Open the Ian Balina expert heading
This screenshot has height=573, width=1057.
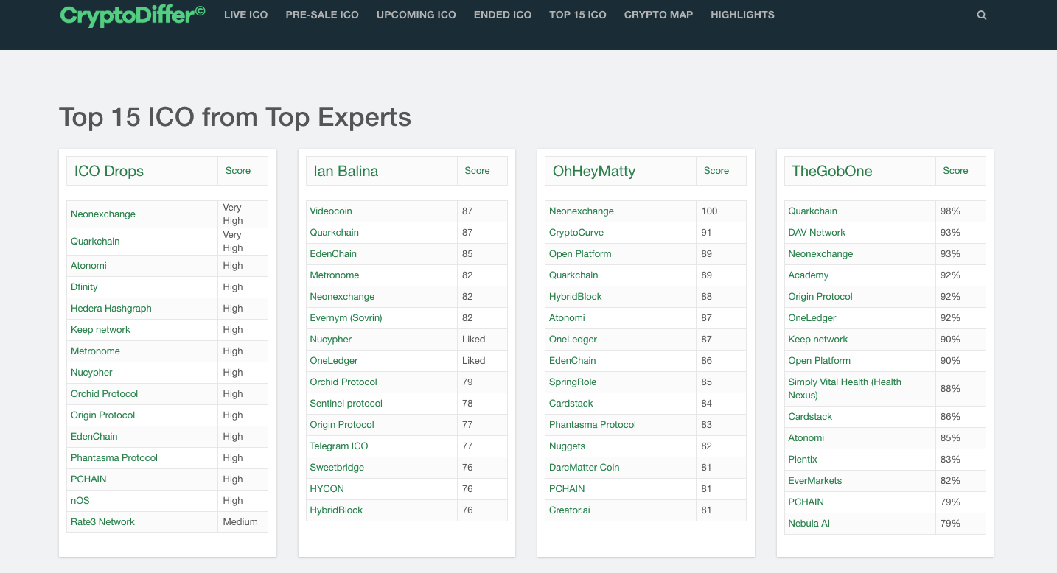(346, 171)
